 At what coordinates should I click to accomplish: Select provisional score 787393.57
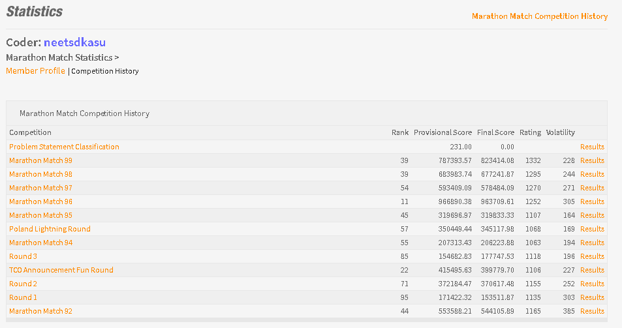tap(455, 160)
